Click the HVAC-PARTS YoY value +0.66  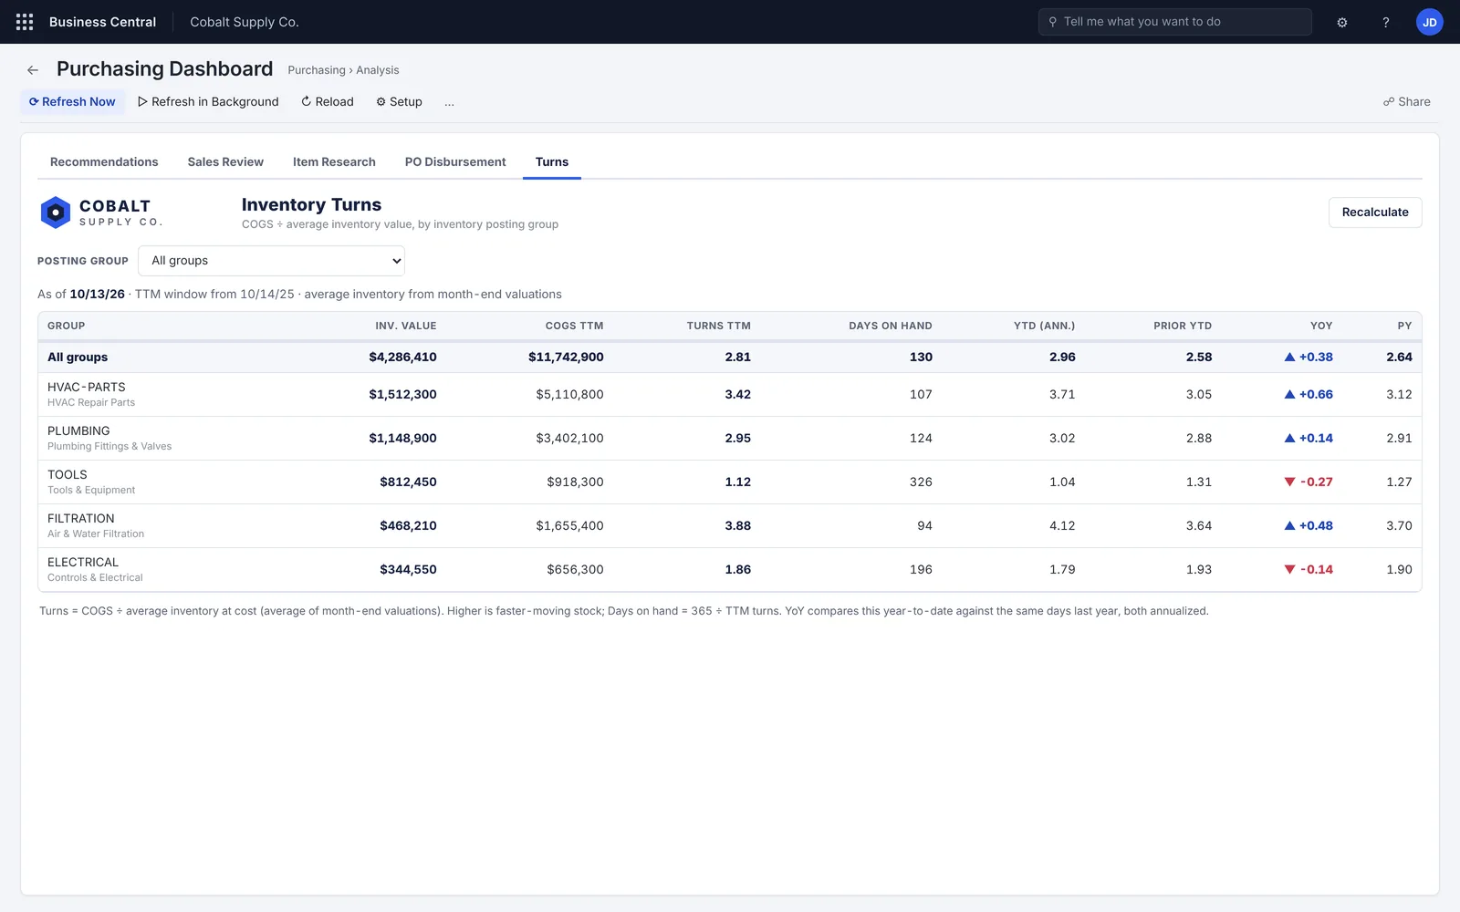1309,395
